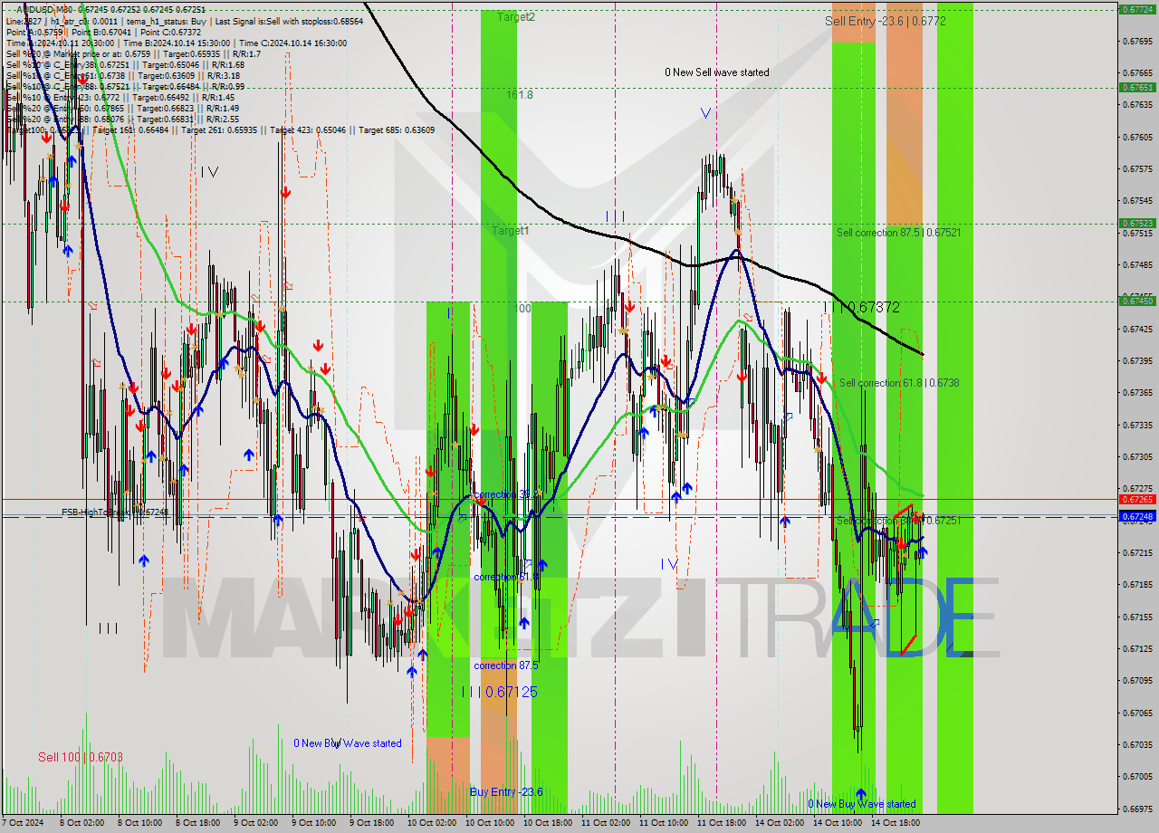1159x833 pixels.
Task: Click the 0.67065 price axis label
Action: pyautogui.click(x=1136, y=713)
